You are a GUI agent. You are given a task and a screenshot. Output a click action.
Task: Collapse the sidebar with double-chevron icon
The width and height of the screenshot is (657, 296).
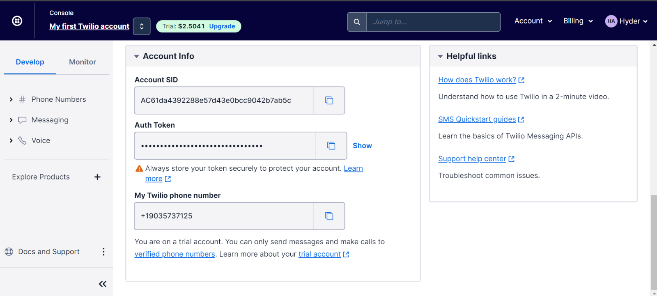103,284
